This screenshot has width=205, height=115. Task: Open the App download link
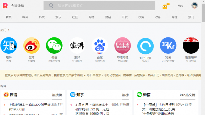click(x=181, y=6)
